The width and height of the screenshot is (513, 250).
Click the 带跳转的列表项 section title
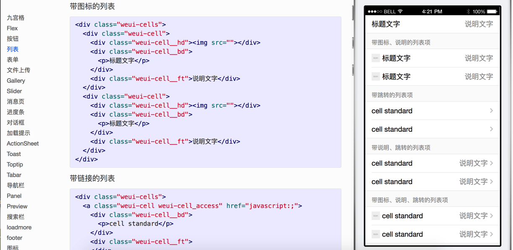pyautogui.click(x=392, y=95)
